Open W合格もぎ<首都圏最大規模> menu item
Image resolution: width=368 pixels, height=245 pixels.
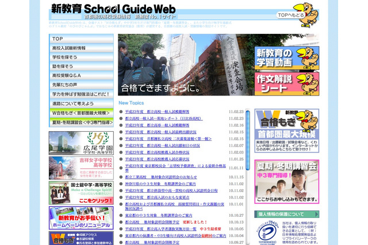81,113
